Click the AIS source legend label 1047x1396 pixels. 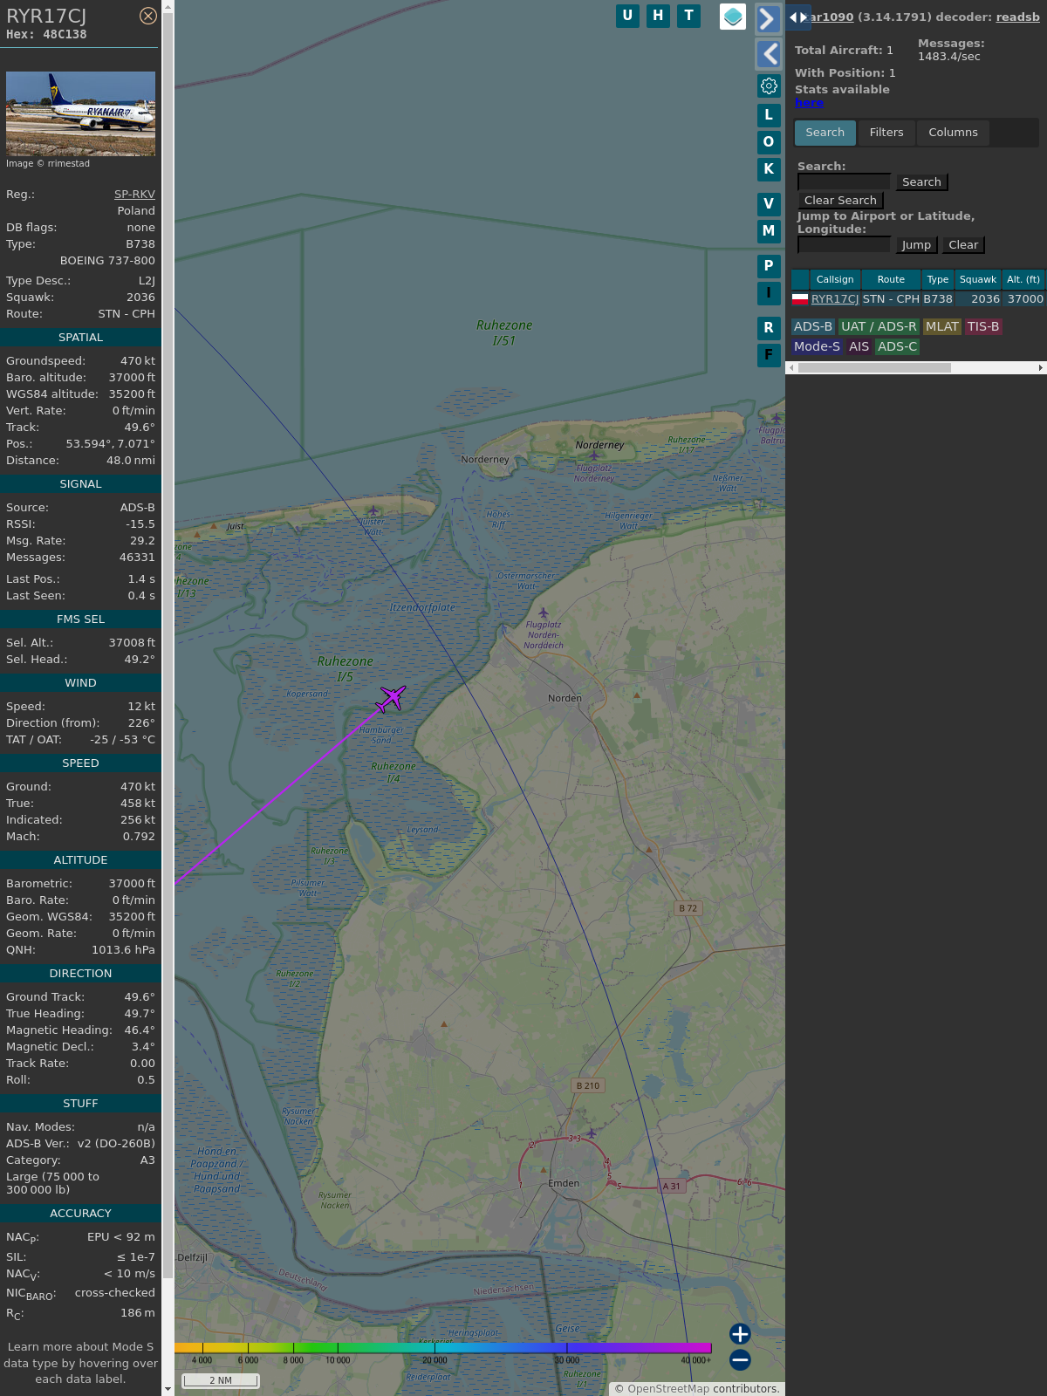pos(859,346)
